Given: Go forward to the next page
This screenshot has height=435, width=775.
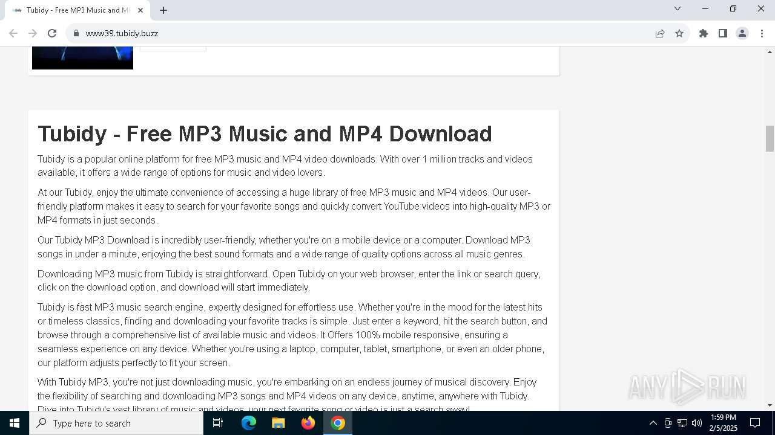Looking at the screenshot, I should 33,33.
